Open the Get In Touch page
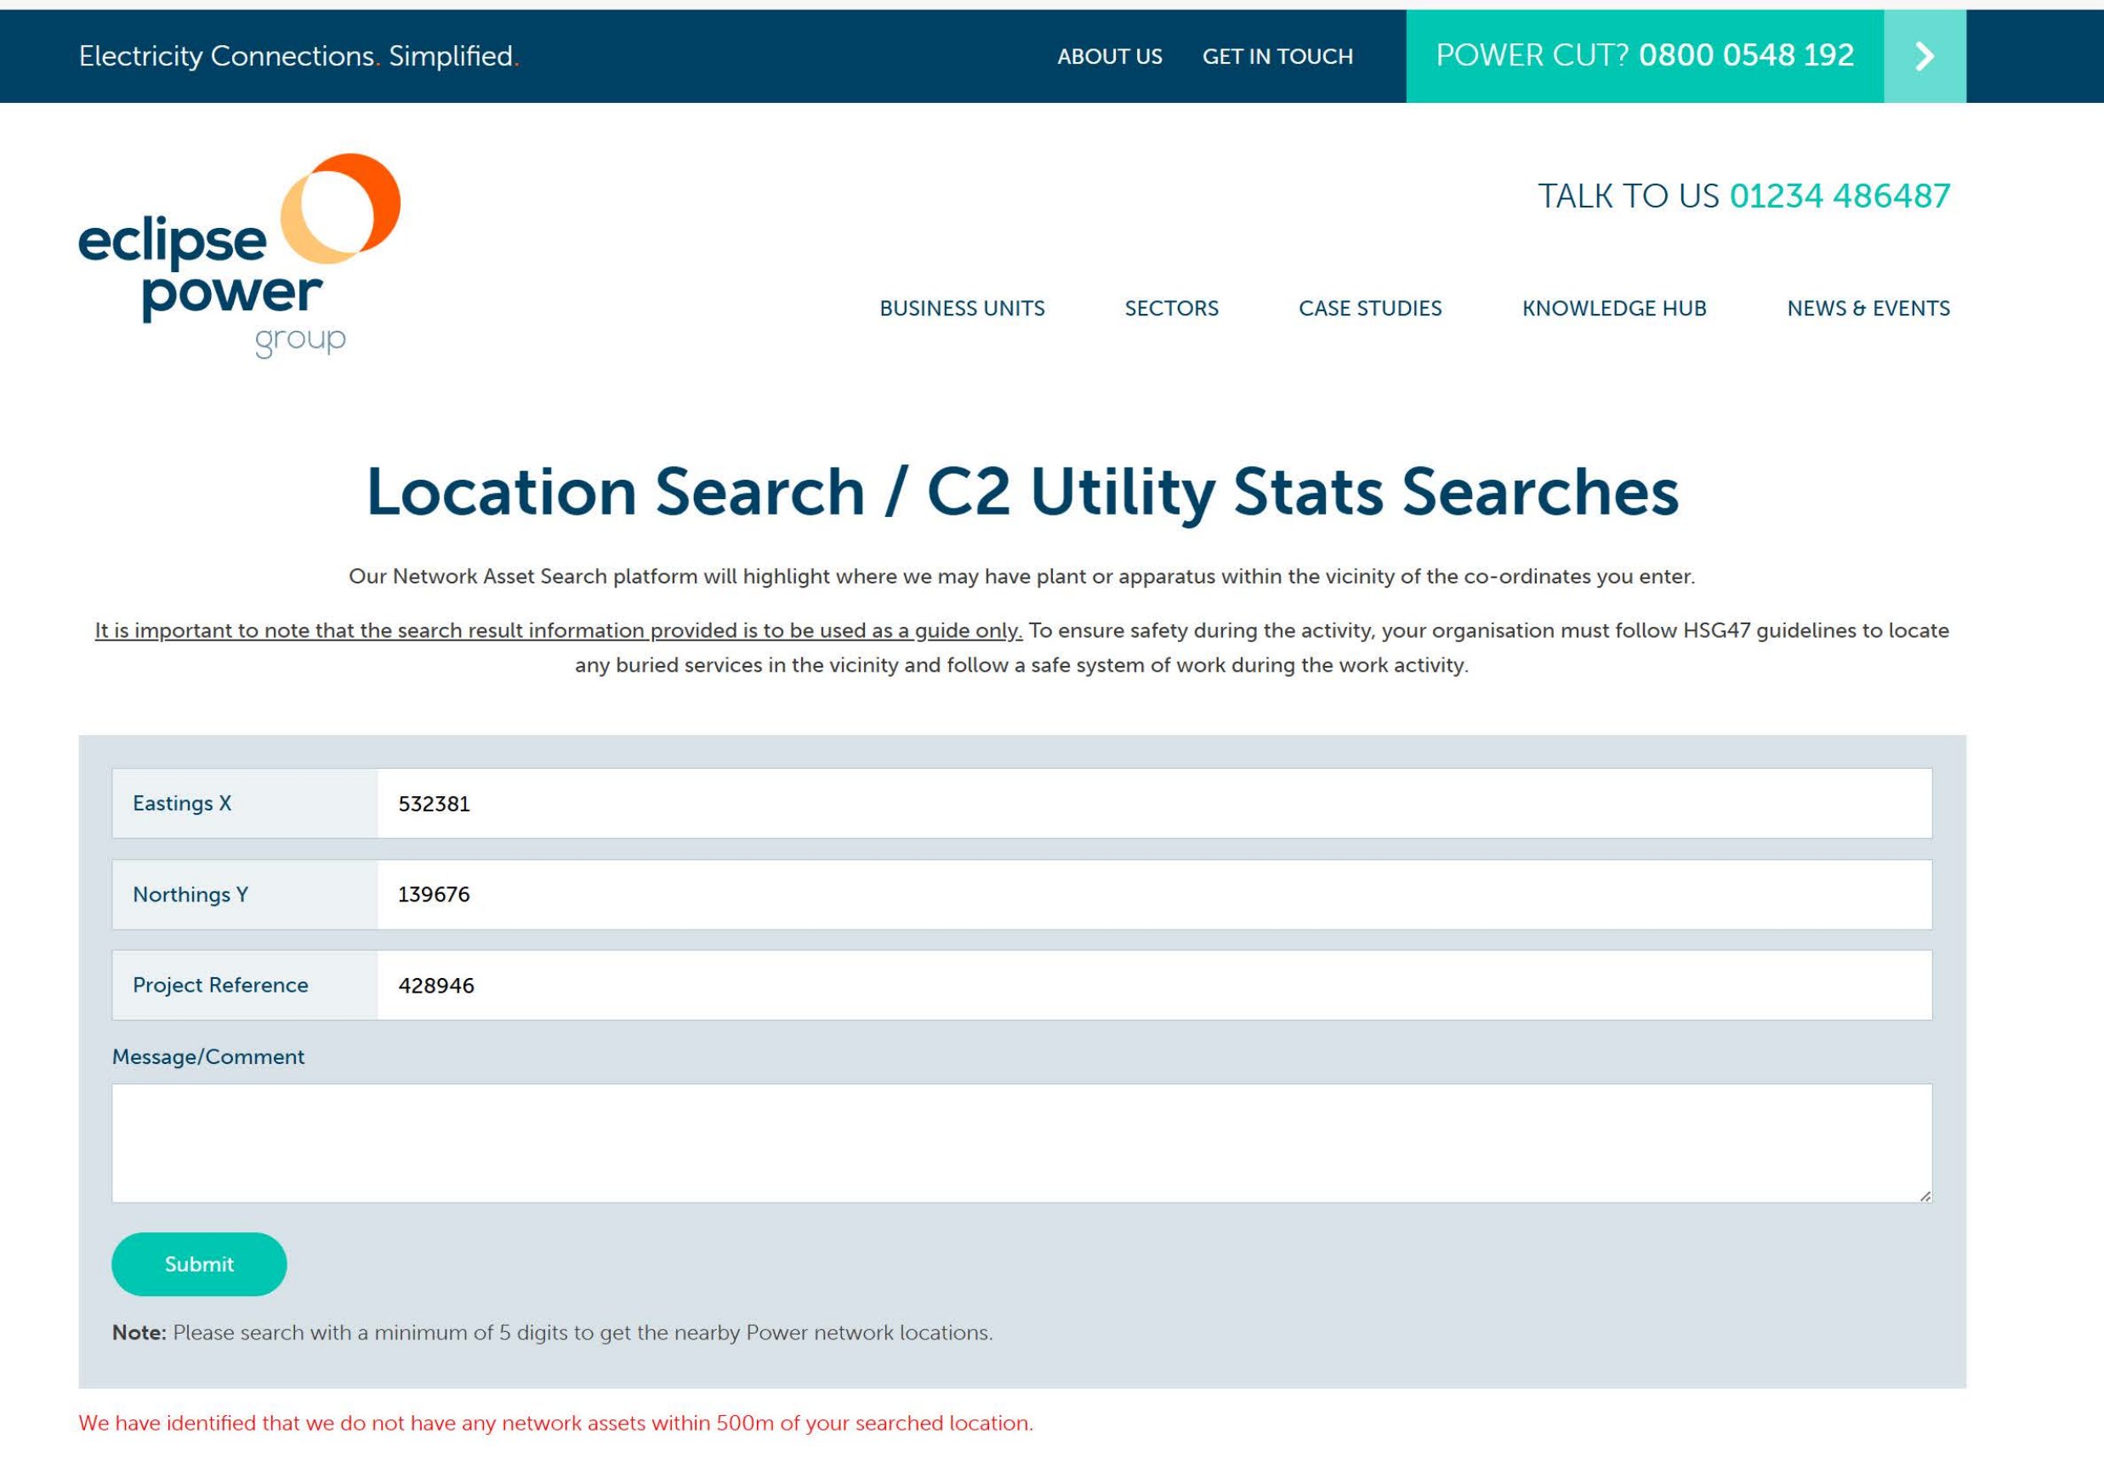 pyautogui.click(x=1277, y=57)
